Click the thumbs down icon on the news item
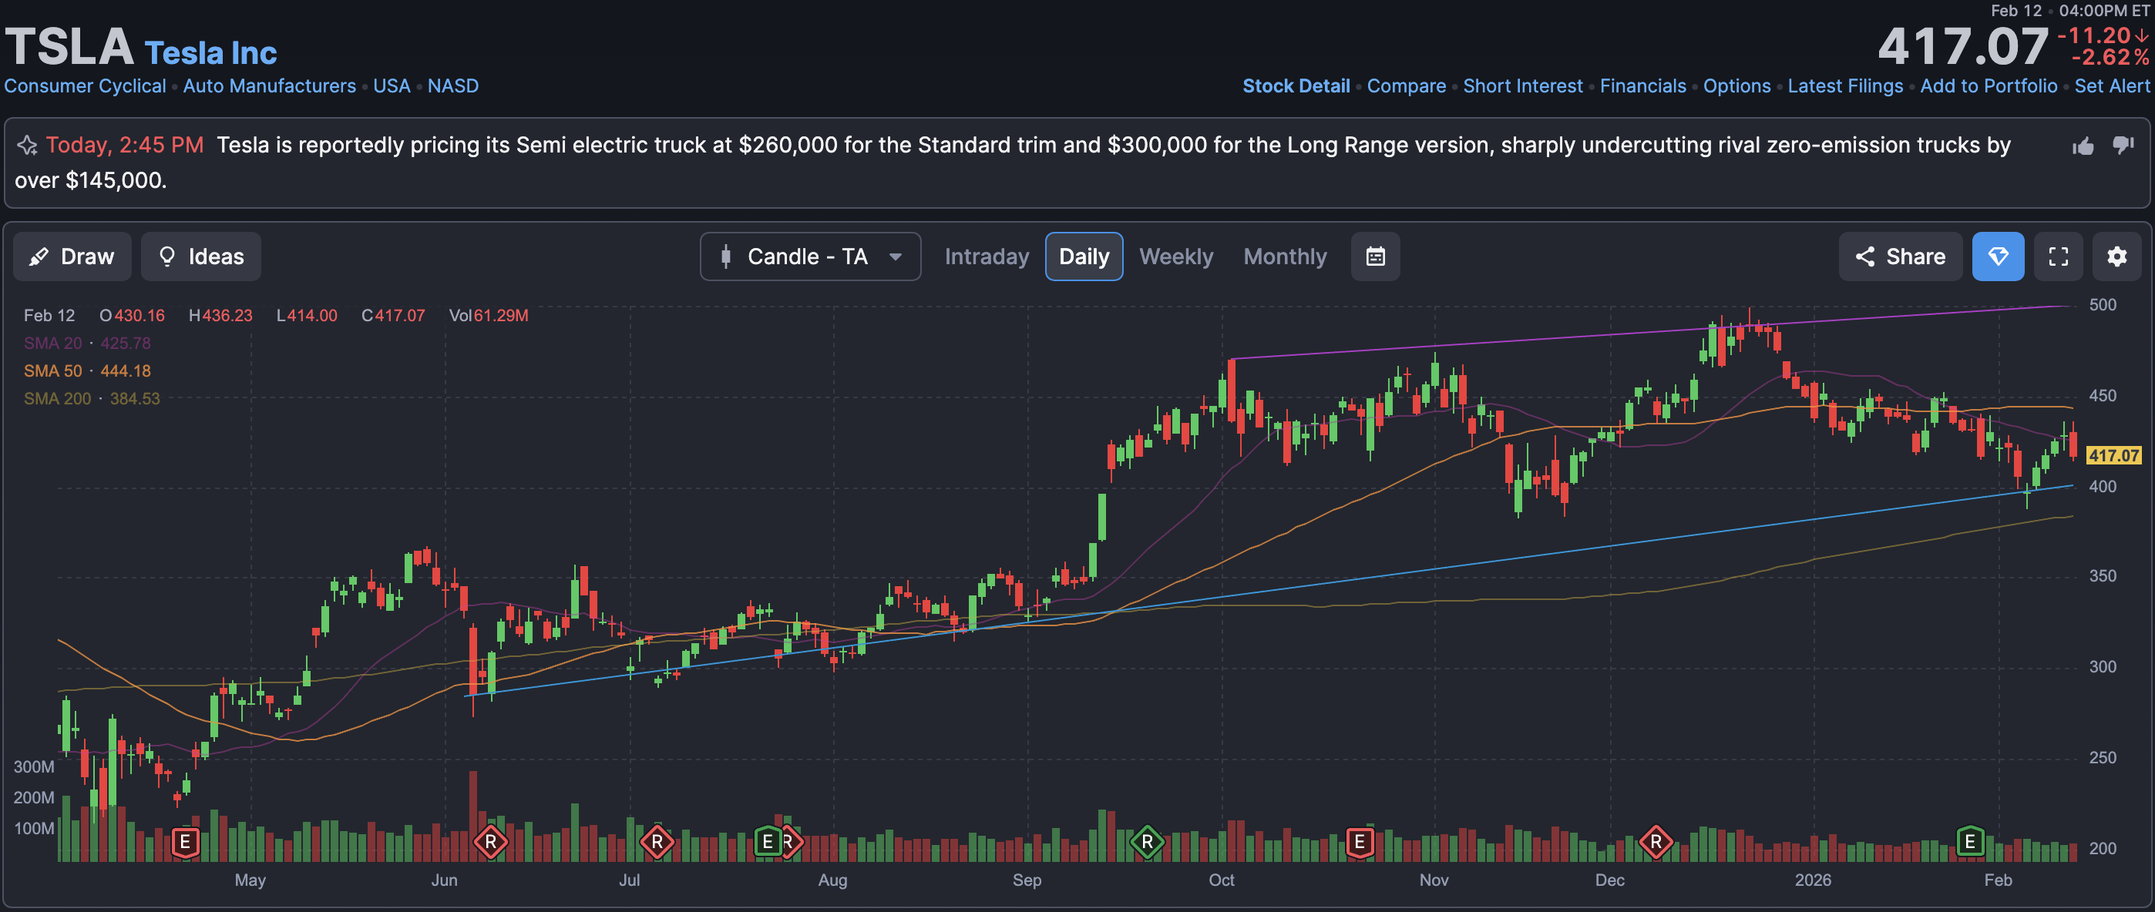Image resolution: width=2155 pixels, height=912 pixels. click(x=2123, y=145)
